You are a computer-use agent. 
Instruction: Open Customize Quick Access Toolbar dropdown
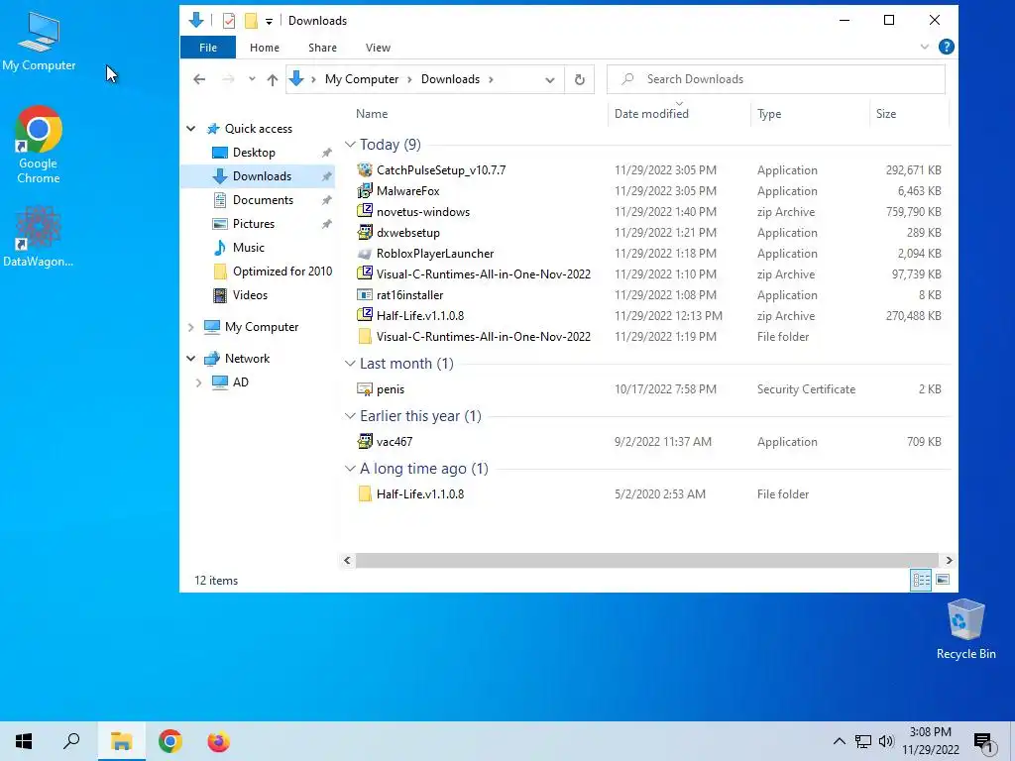tap(269, 22)
